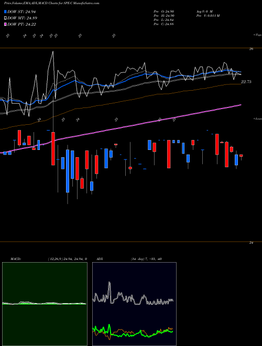Select the 'DOW PT: 24.22' legend text
262x346 pixels.
[21, 24]
